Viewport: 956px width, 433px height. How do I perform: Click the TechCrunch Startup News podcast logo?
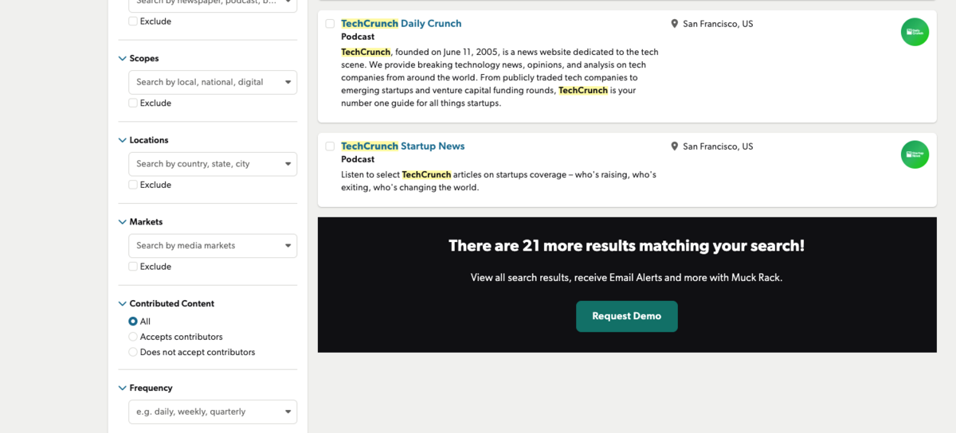(x=915, y=154)
